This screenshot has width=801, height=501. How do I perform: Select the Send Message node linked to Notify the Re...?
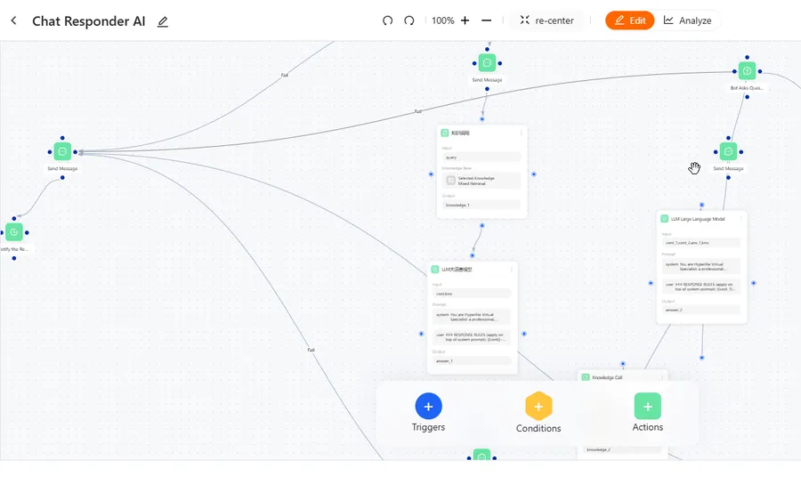pyautogui.click(x=62, y=151)
